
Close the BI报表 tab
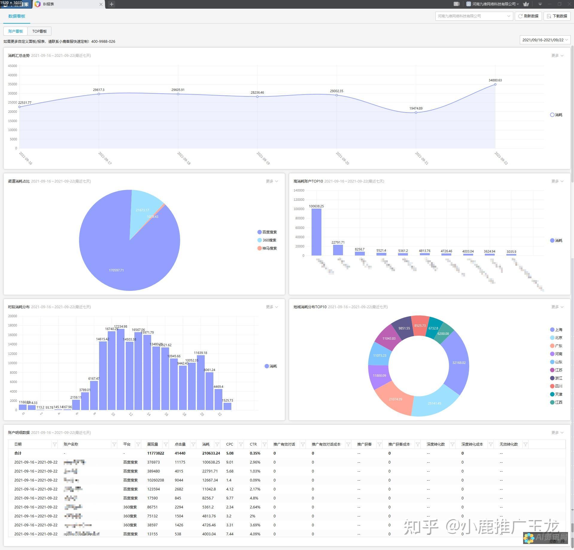tap(101, 4)
